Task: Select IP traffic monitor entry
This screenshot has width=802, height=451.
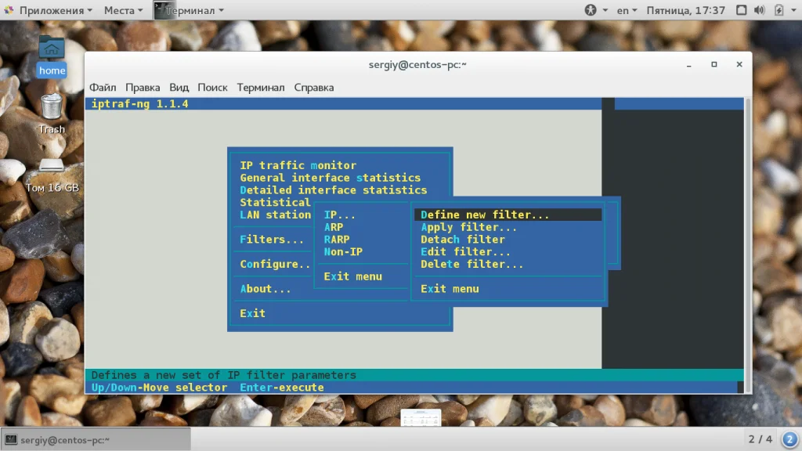Action: click(298, 165)
